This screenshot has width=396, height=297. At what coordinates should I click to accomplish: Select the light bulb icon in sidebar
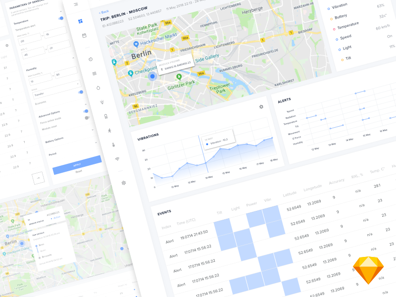tap(102, 102)
